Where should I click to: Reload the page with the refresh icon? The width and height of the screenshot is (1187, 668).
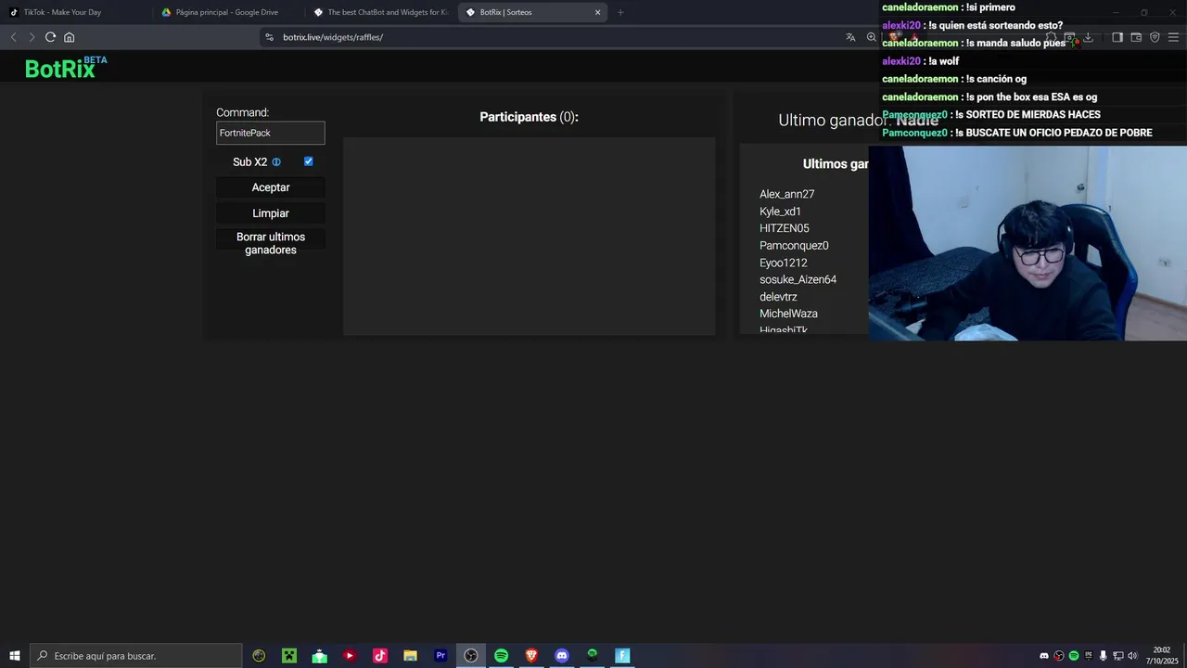click(x=50, y=37)
